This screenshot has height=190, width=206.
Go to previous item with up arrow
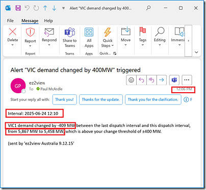click(x=45, y=8)
